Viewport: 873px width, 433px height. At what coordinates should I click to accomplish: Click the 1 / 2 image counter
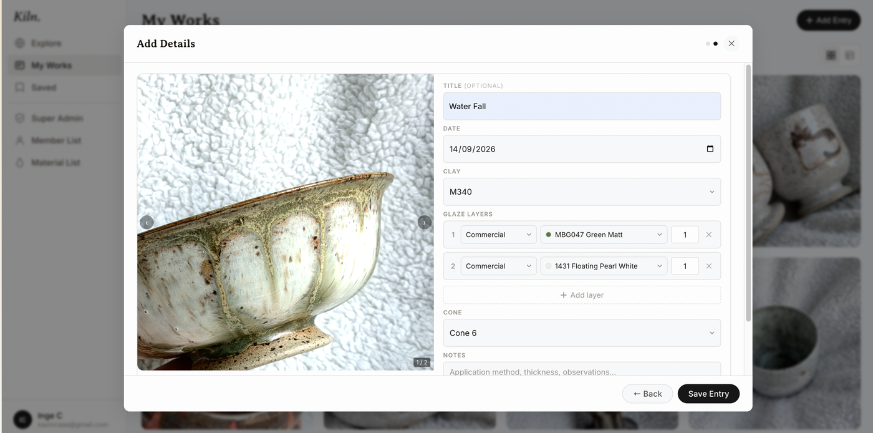(422, 362)
